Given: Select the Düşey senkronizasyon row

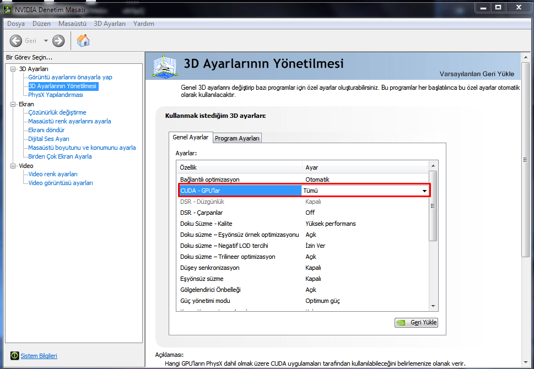Looking at the screenshot, I should pyautogui.click(x=303, y=268).
